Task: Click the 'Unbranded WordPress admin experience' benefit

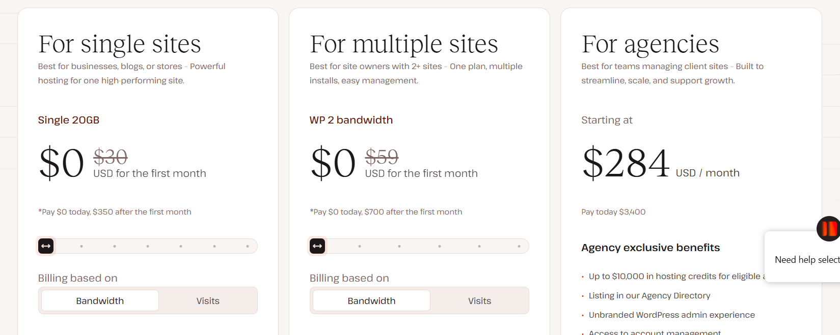Action: 671,315
